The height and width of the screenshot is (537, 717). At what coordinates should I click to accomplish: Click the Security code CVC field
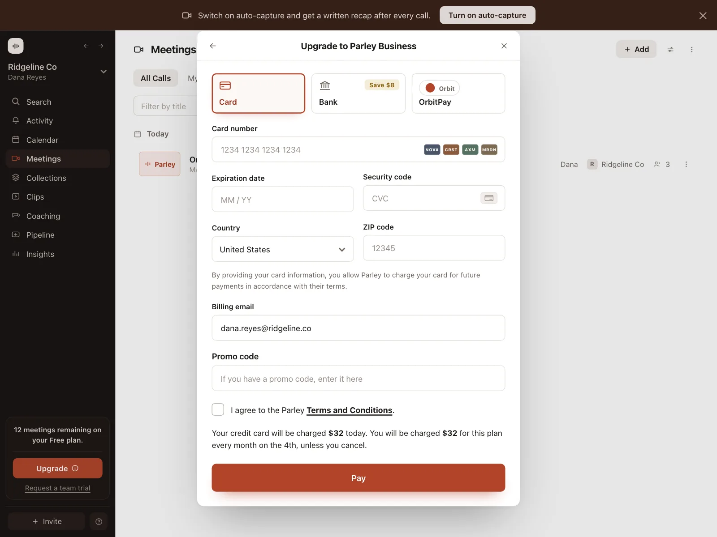434,198
